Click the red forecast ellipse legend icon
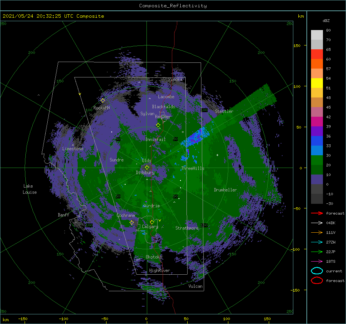Image resolution: width=346 pixels, height=324 pixels. pos(317,280)
